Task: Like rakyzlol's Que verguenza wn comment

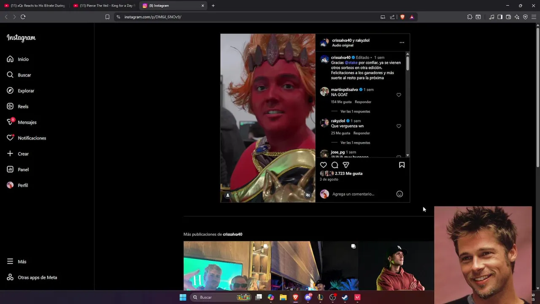Action: pyautogui.click(x=399, y=126)
